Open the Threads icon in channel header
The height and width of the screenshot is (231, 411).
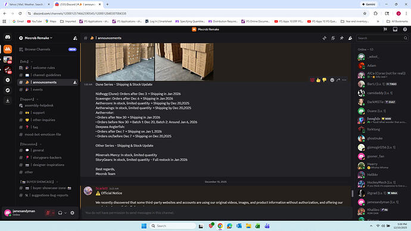[324, 38]
